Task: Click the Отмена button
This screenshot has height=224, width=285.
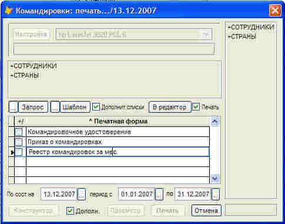Action: pos(206,210)
